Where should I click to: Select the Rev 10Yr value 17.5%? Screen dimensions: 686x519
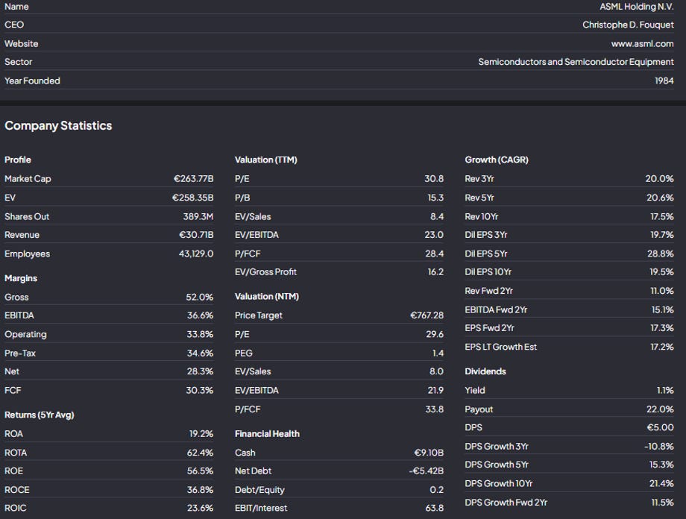662,216
